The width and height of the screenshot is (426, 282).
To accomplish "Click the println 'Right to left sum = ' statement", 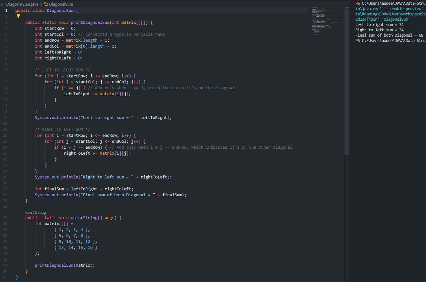I will [x=103, y=177].
